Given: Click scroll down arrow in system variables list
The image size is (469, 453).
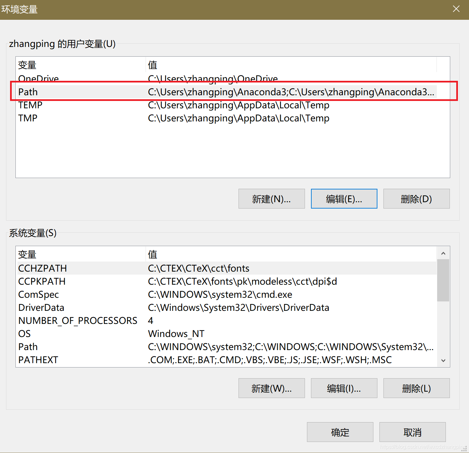Looking at the screenshot, I should 443,360.
